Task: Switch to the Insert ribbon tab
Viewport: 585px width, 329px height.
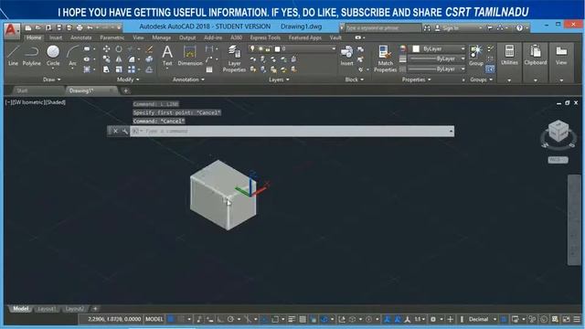Action: pyautogui.click(x=56, y=37)
